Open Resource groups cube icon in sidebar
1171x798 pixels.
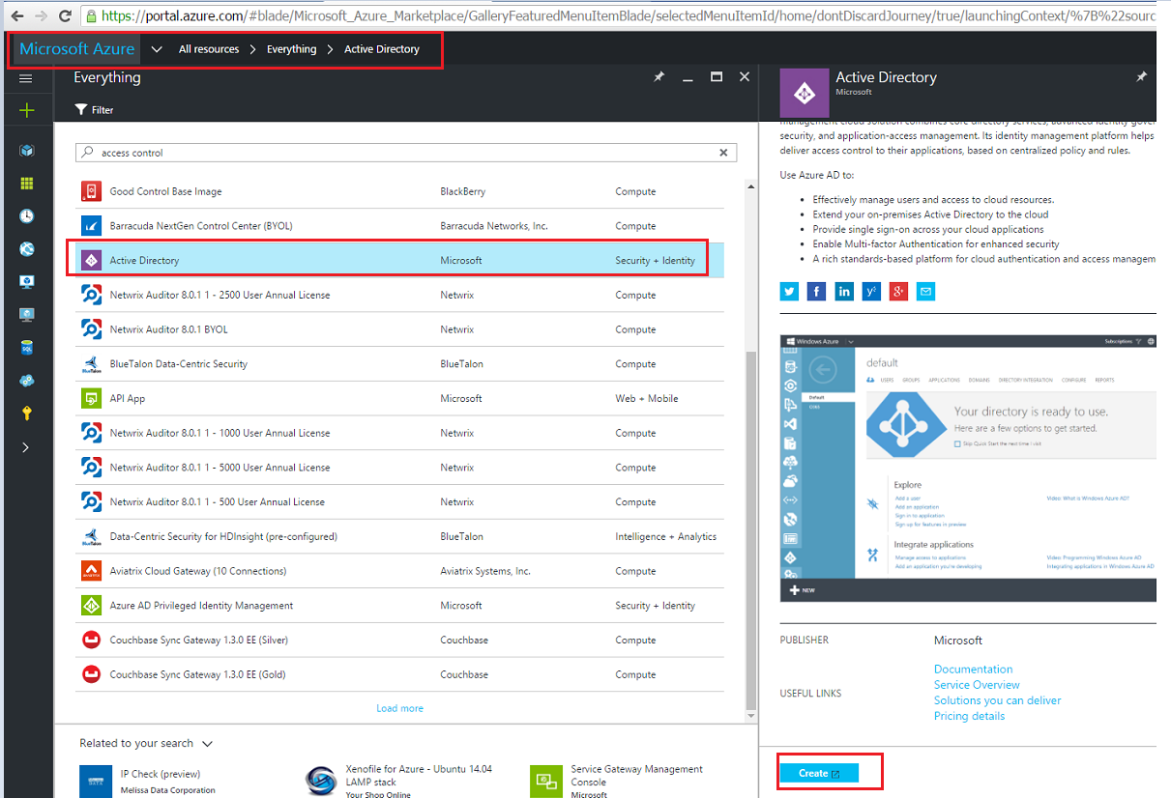tap(26, 151)
